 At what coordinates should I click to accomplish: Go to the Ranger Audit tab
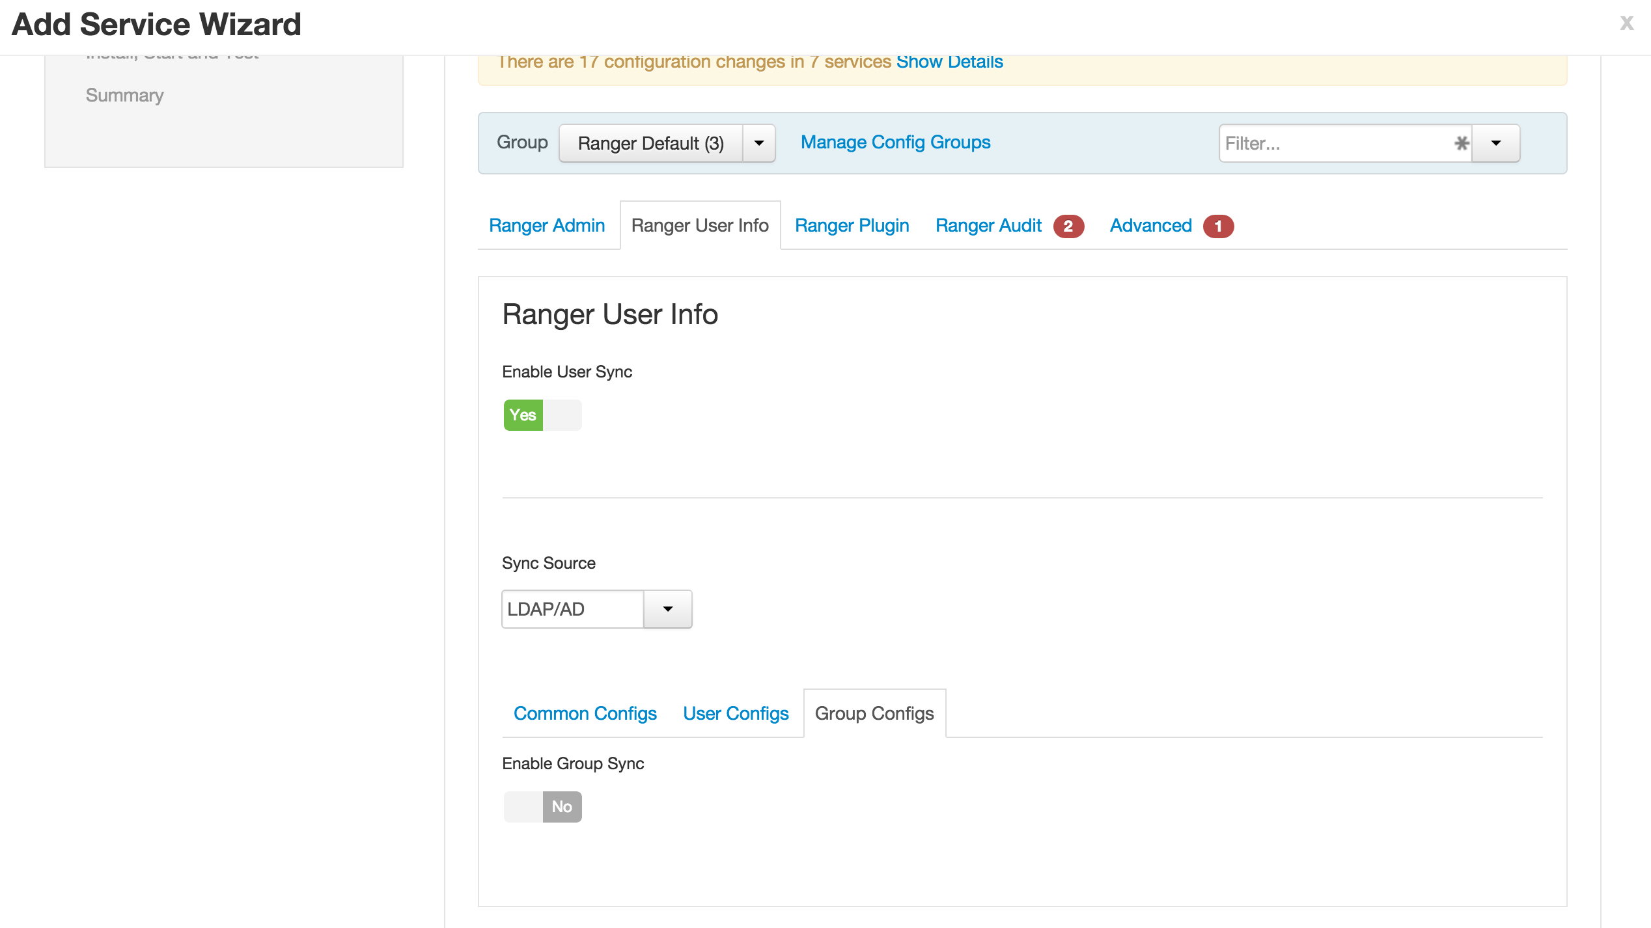[x=988, y=226]
